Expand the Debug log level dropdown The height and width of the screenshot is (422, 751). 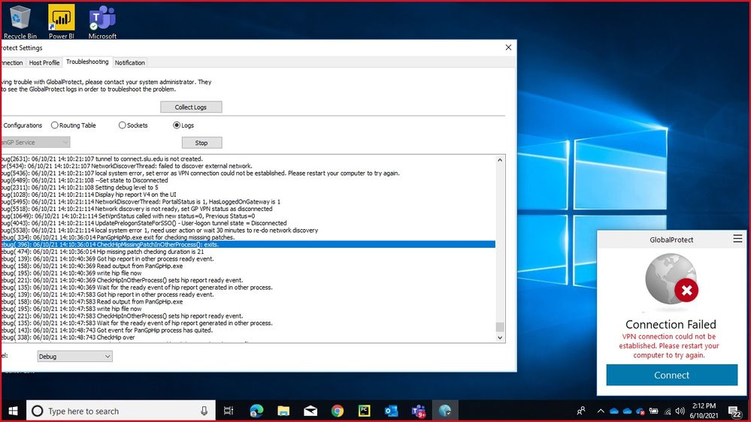point(74,357)
